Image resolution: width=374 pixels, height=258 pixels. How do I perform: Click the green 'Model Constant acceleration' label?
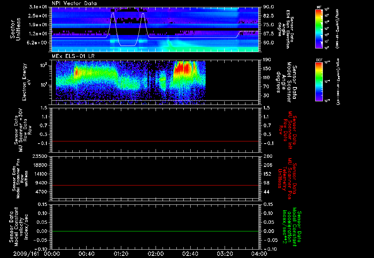pyautogui.click(x=292, y=227)
